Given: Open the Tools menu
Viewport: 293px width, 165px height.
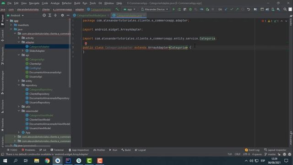Looking at the screenshot, I should coord(92,3).
